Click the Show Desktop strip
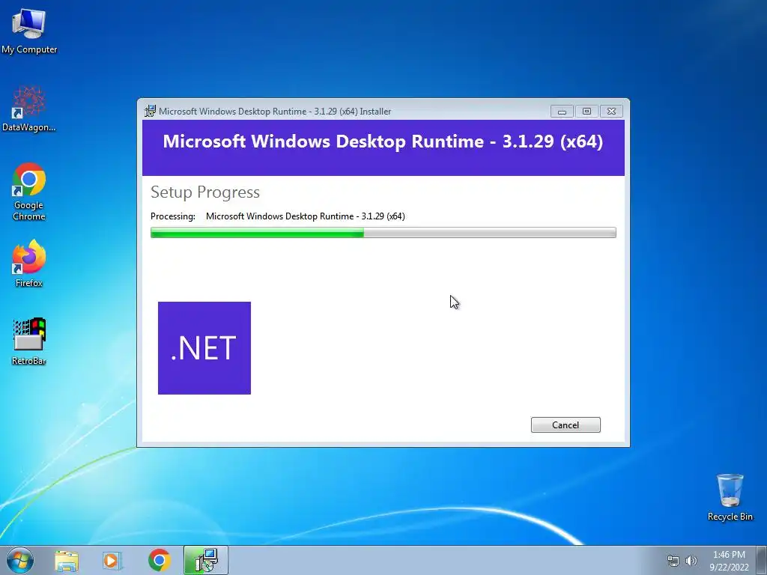This screenshot has width=767, height=575. point(762,560)
